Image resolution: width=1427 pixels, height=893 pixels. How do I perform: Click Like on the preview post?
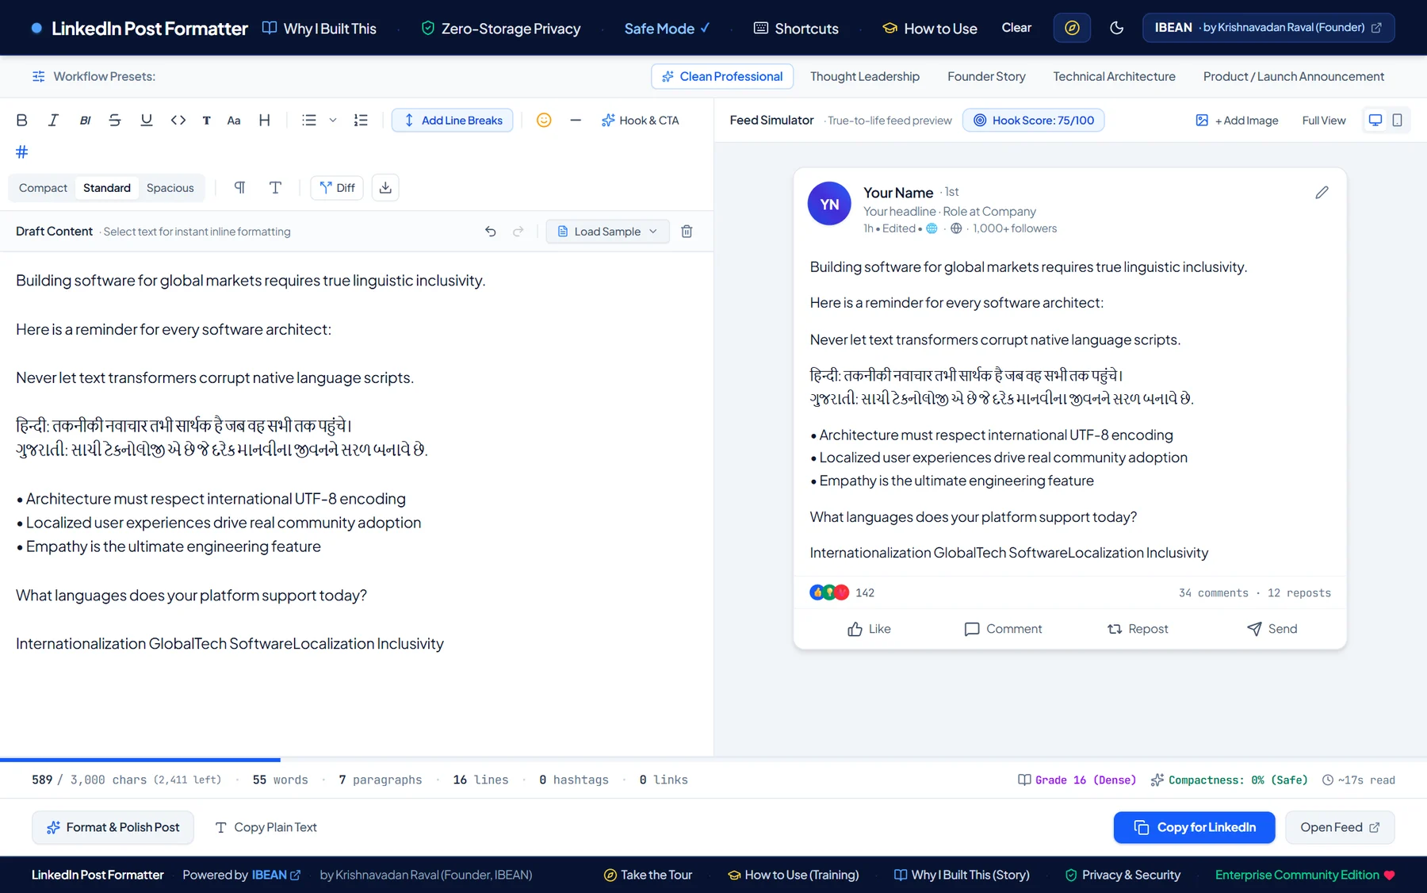point(869,629)
